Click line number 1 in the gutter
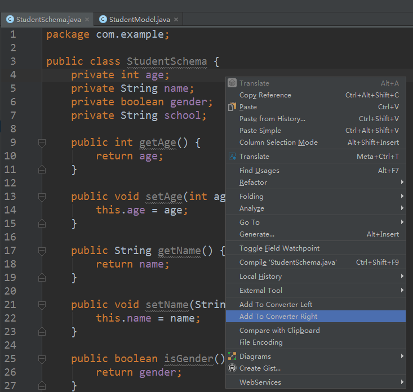413x392 pixels. tap(13, 34)
